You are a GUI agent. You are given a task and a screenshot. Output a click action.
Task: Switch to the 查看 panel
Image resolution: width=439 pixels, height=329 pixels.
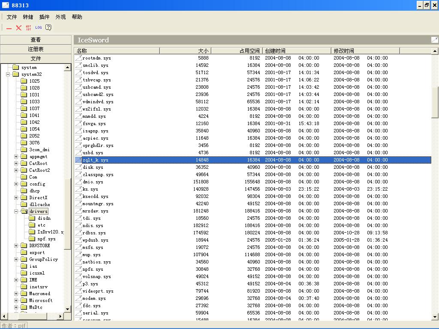pos(36,40)
